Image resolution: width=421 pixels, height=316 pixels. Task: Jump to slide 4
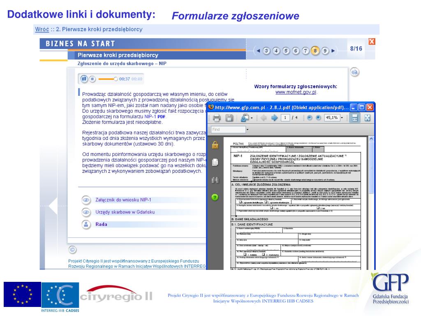click(x=276, y=51)
